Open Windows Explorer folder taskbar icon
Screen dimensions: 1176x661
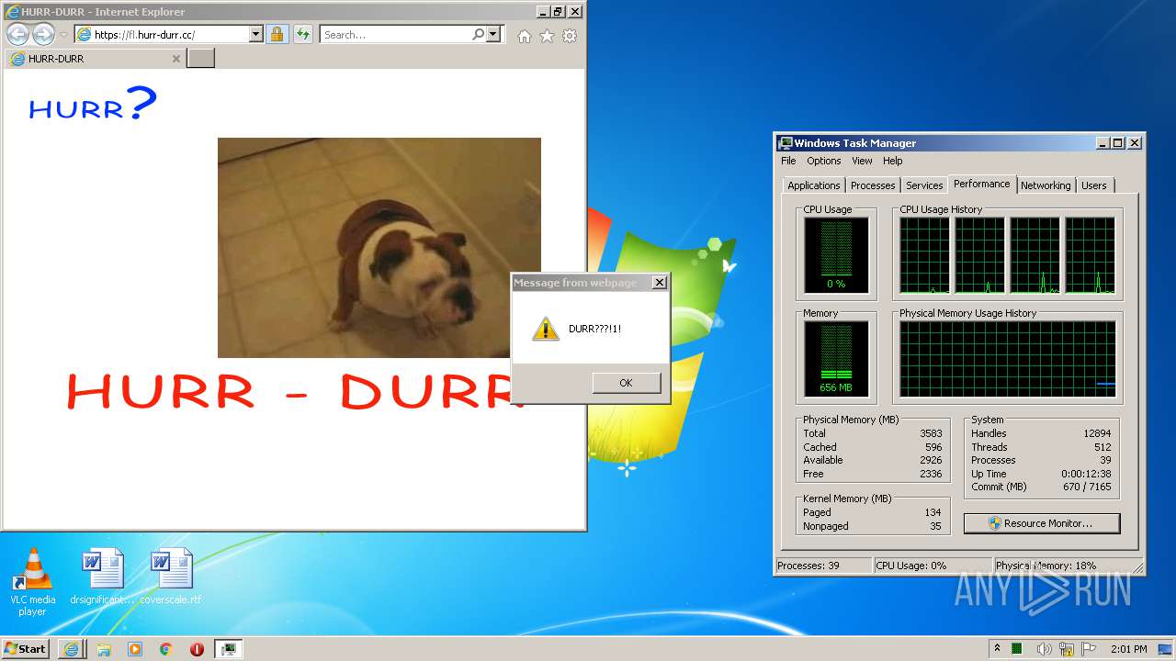pyautogui.click(x=104, y=649)
